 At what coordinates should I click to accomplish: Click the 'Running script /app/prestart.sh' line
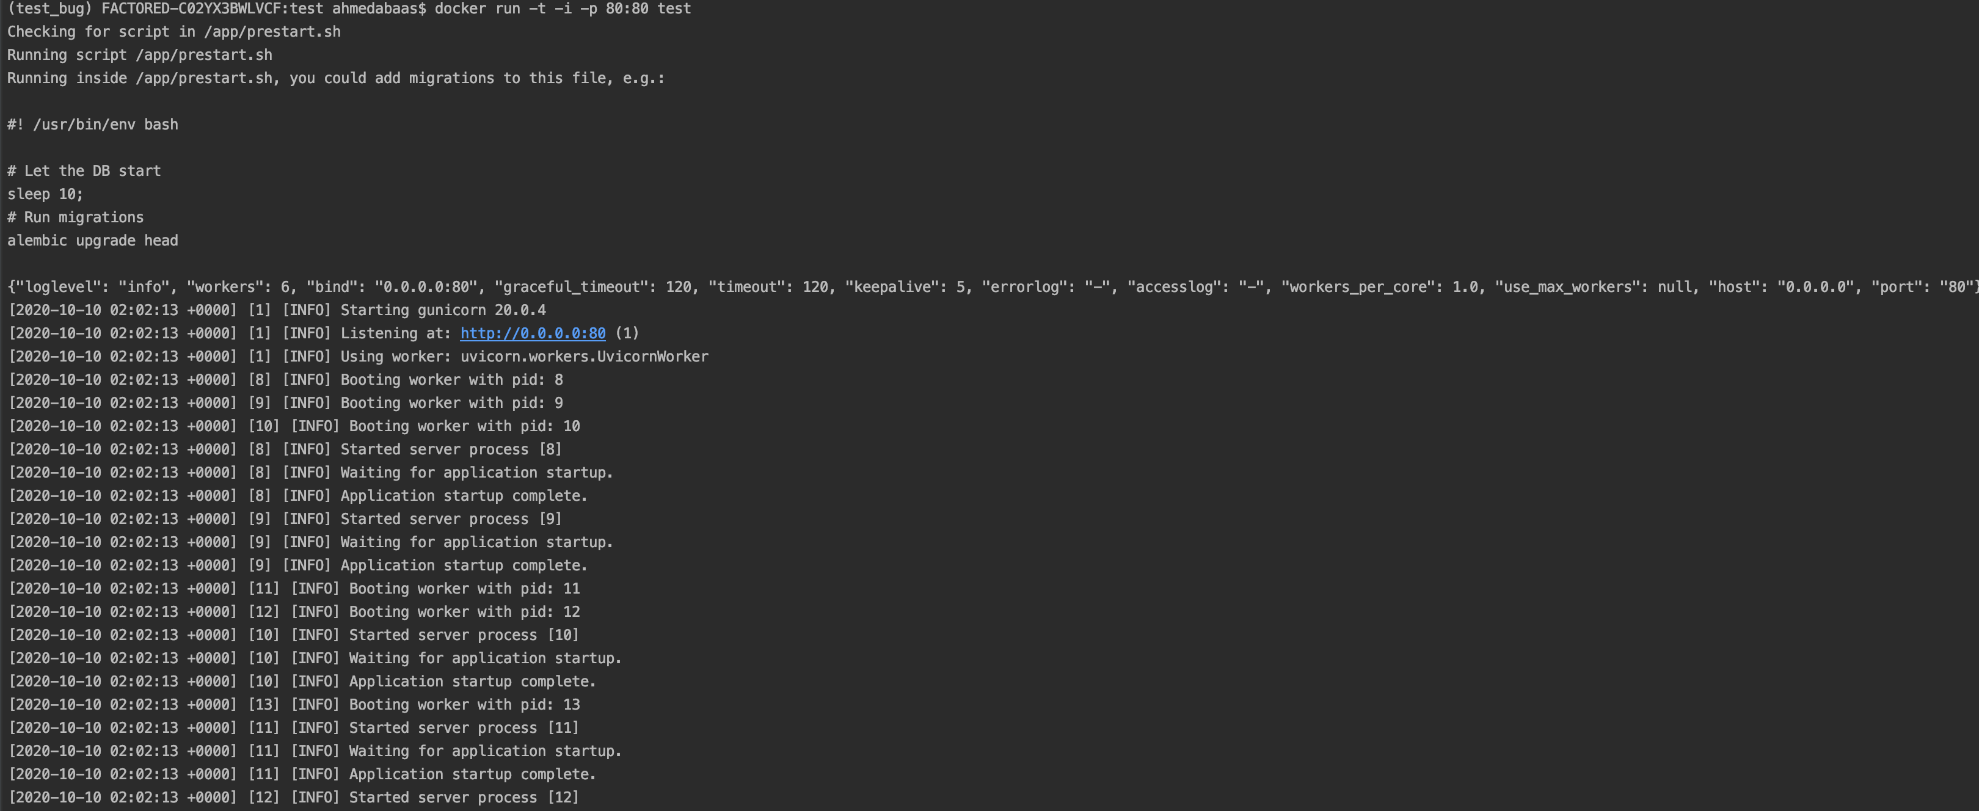(139, 54)
